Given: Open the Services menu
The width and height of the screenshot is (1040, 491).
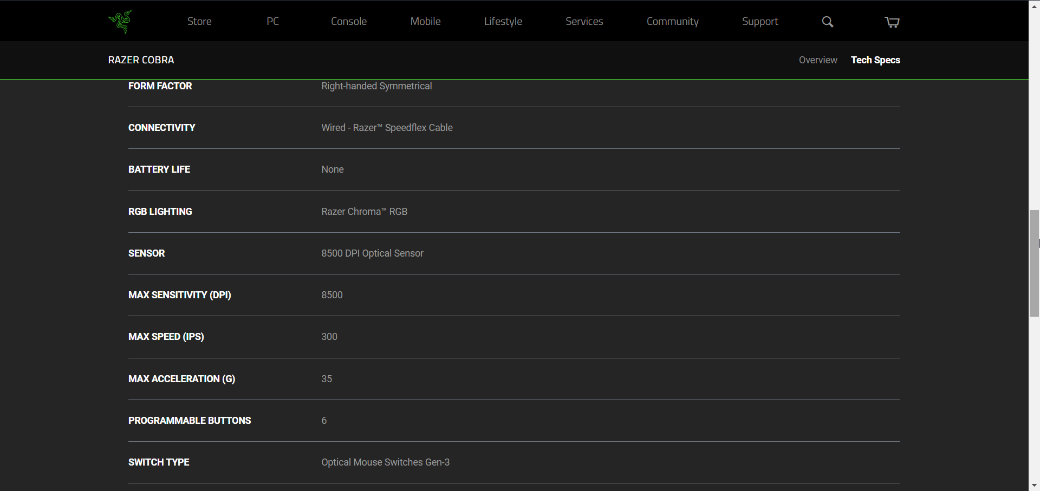Looking at the screenshot, I should 584,21.
